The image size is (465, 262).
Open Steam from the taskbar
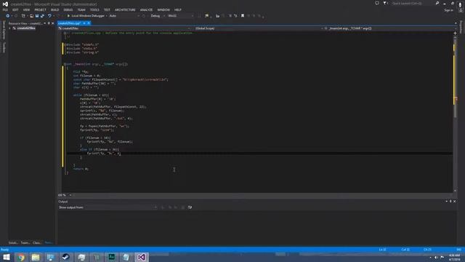pyautogui.click(x=66, y=257)
